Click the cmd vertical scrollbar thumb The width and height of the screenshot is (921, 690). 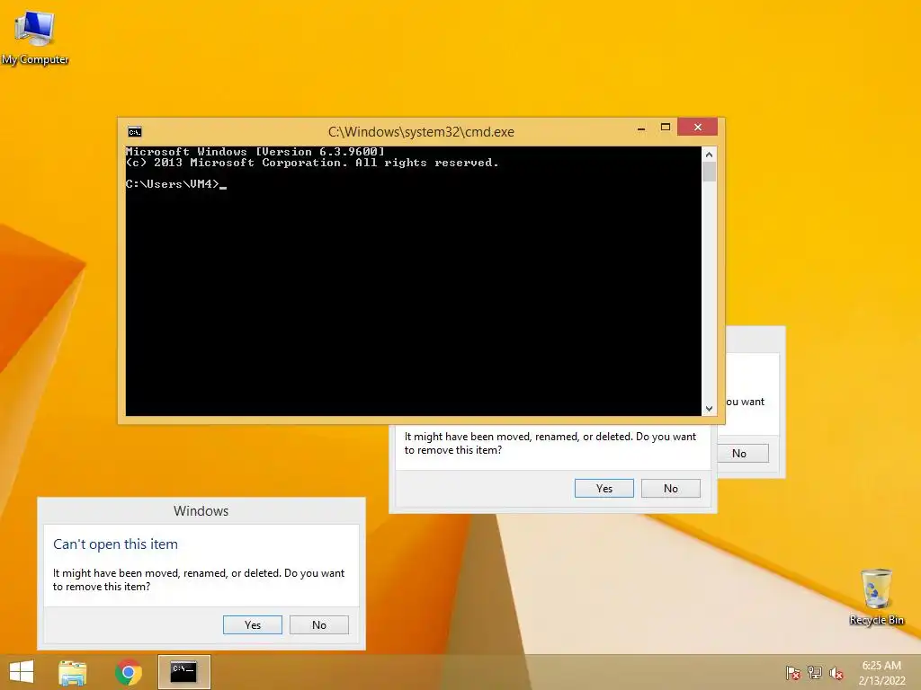[709, 172]
